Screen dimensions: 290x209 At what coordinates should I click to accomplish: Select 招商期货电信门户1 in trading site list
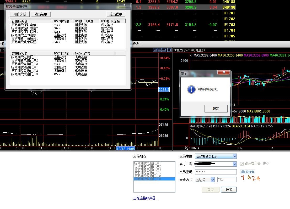pyautogui.click(x=147, y=163)
